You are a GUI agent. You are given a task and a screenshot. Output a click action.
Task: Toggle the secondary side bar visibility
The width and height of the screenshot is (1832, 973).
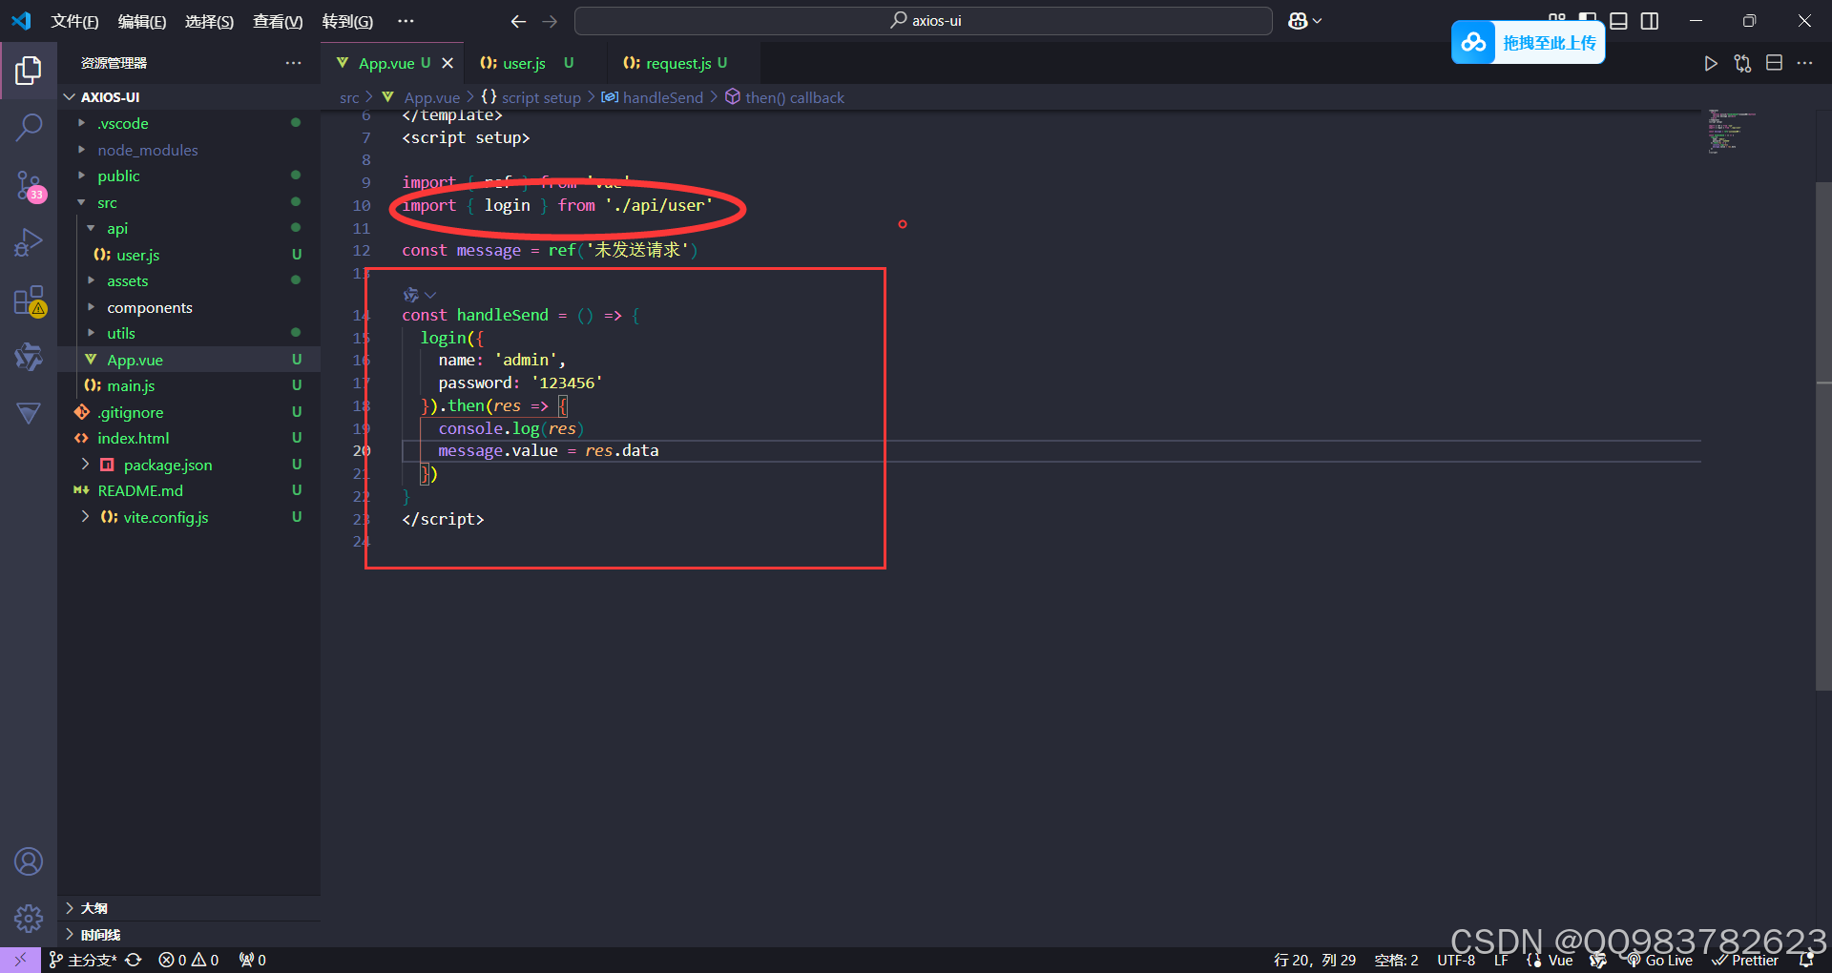click(1650, 21)
